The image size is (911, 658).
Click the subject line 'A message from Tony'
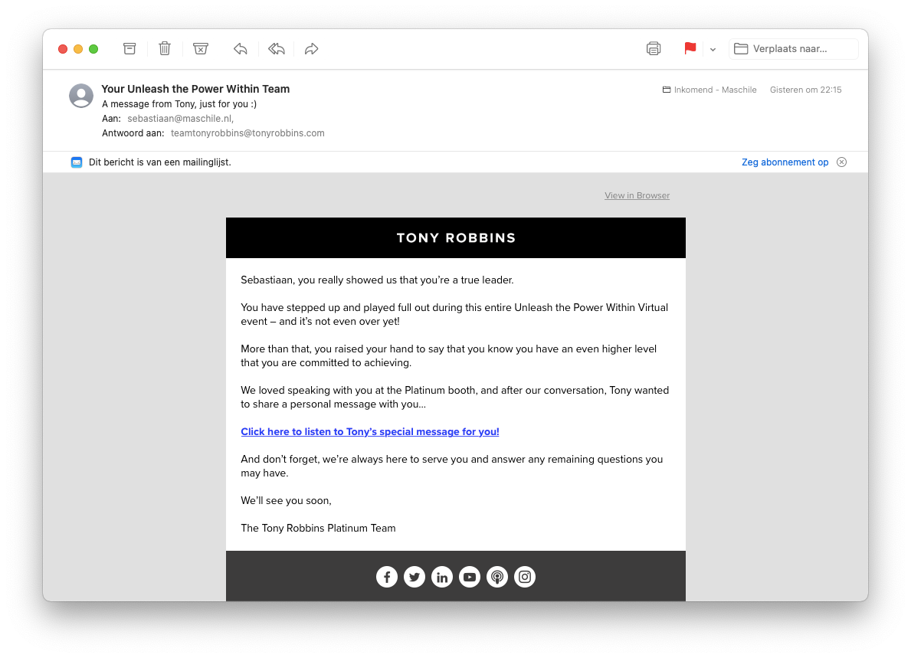179,104
